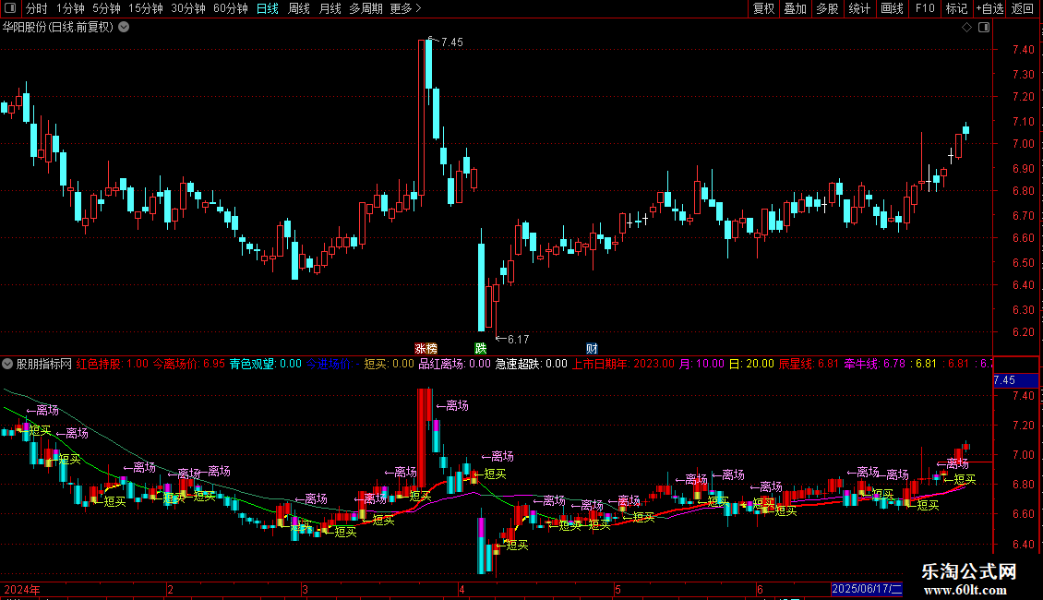Click the 华阳股份(日线.前复权) title

click(x=58, y=28)
